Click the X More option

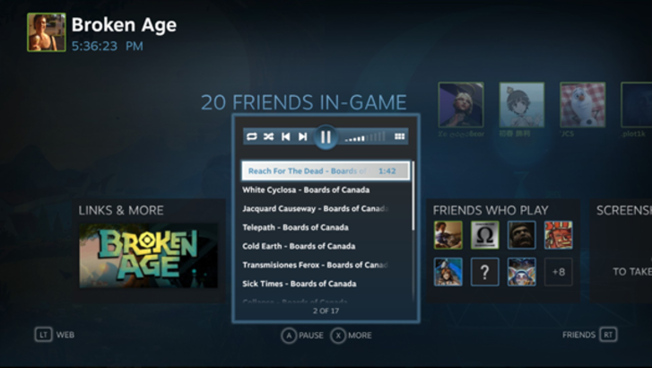351,336
